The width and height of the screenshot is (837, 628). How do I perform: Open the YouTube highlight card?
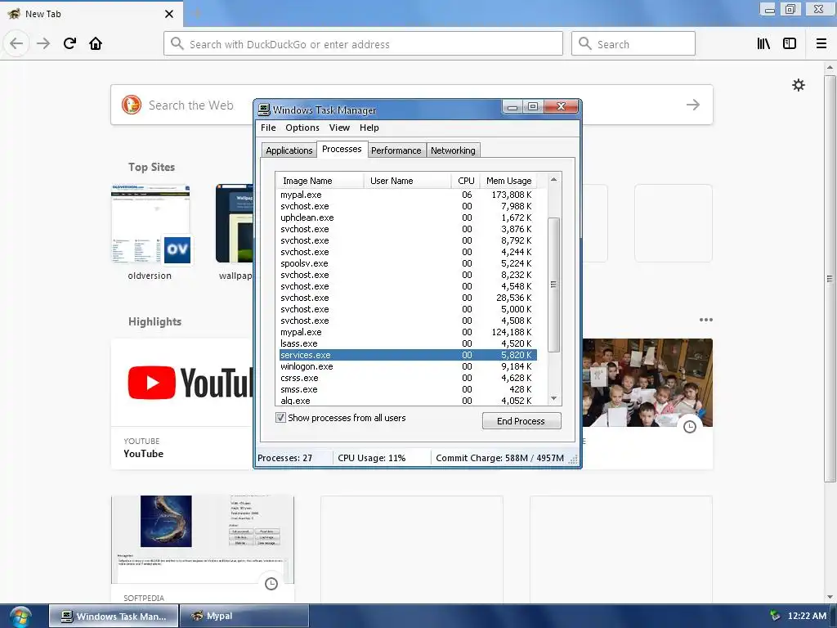click(x=182, y=404)
